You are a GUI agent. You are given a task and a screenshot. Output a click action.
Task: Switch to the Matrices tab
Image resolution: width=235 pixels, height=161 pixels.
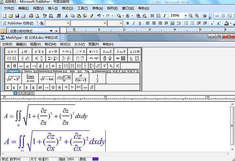pos(58,71)
